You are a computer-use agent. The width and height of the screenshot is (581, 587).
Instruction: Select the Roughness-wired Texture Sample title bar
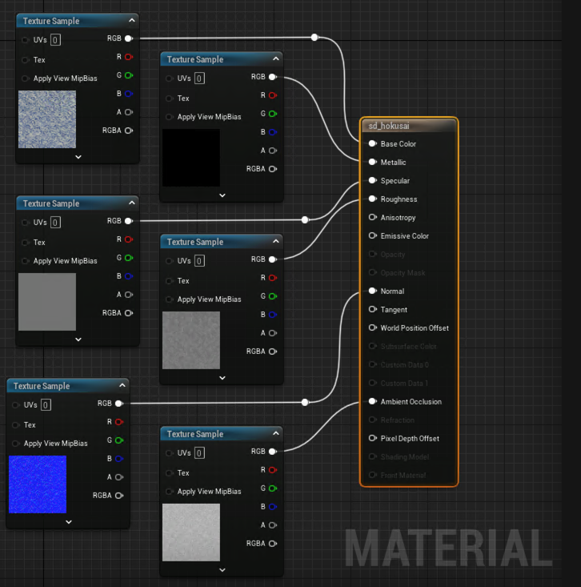[222, 242]
